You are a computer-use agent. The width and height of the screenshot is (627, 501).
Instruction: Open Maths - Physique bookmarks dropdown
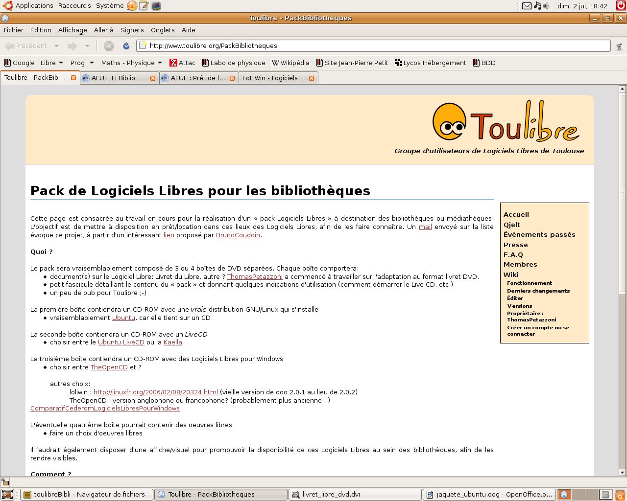132,63
